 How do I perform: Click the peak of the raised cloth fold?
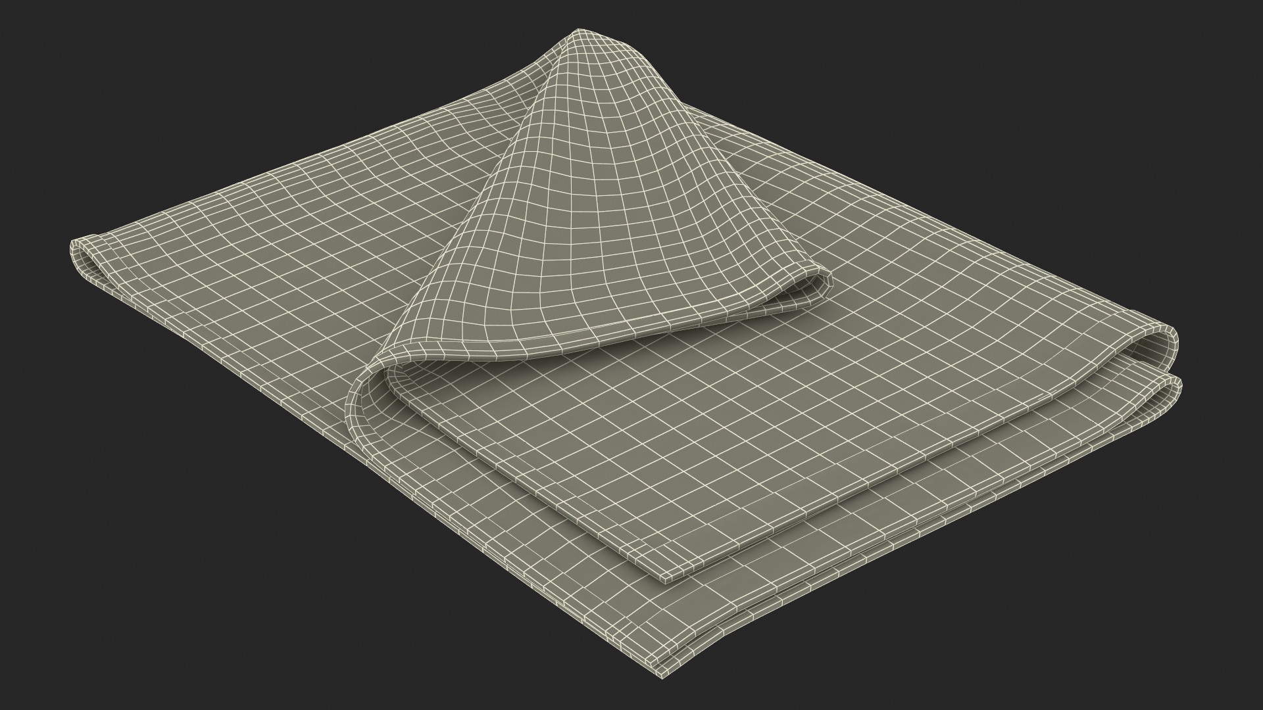pyautogui.click(x=579, y=33)
